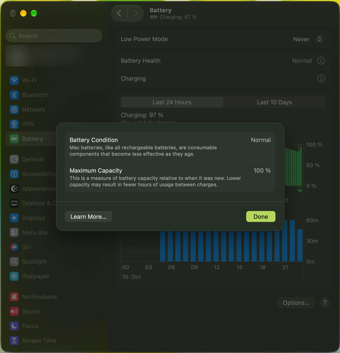Screen dimensions: 340x353
Task: Open the Notifications bell icon
Action: click(14, 297)
